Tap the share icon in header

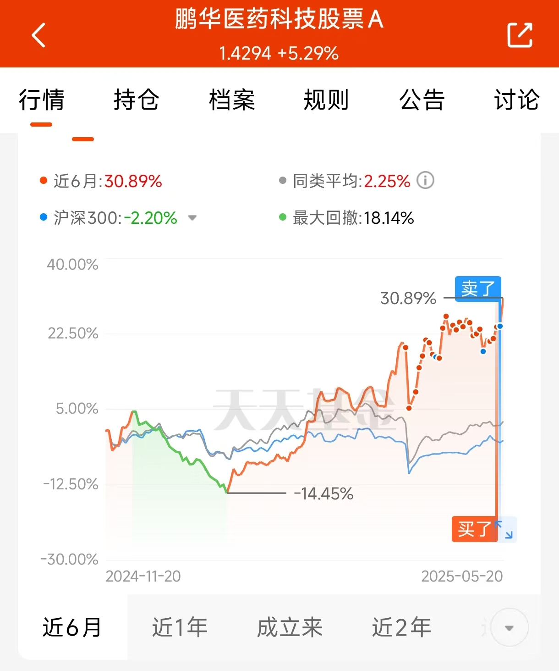[520, 35]
